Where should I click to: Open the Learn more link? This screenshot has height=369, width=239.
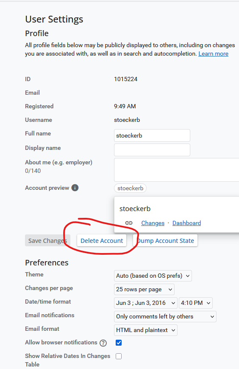pyautogui.click(x=214, y=54)
